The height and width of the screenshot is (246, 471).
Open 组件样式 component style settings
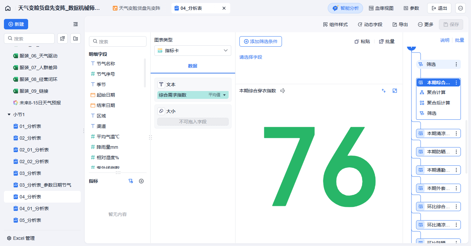tap(335, 24)
